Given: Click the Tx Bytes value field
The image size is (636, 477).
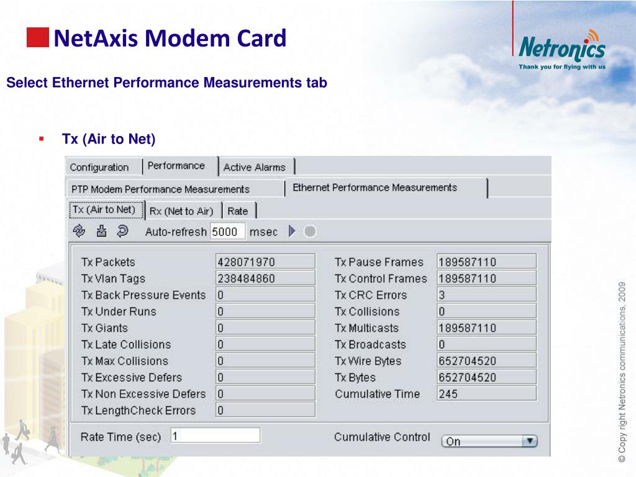Looking at the screenshot, I should pyautogui.click(x=487, y=377).
